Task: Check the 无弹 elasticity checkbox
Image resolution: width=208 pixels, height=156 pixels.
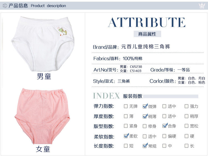Action: point(126,106)
